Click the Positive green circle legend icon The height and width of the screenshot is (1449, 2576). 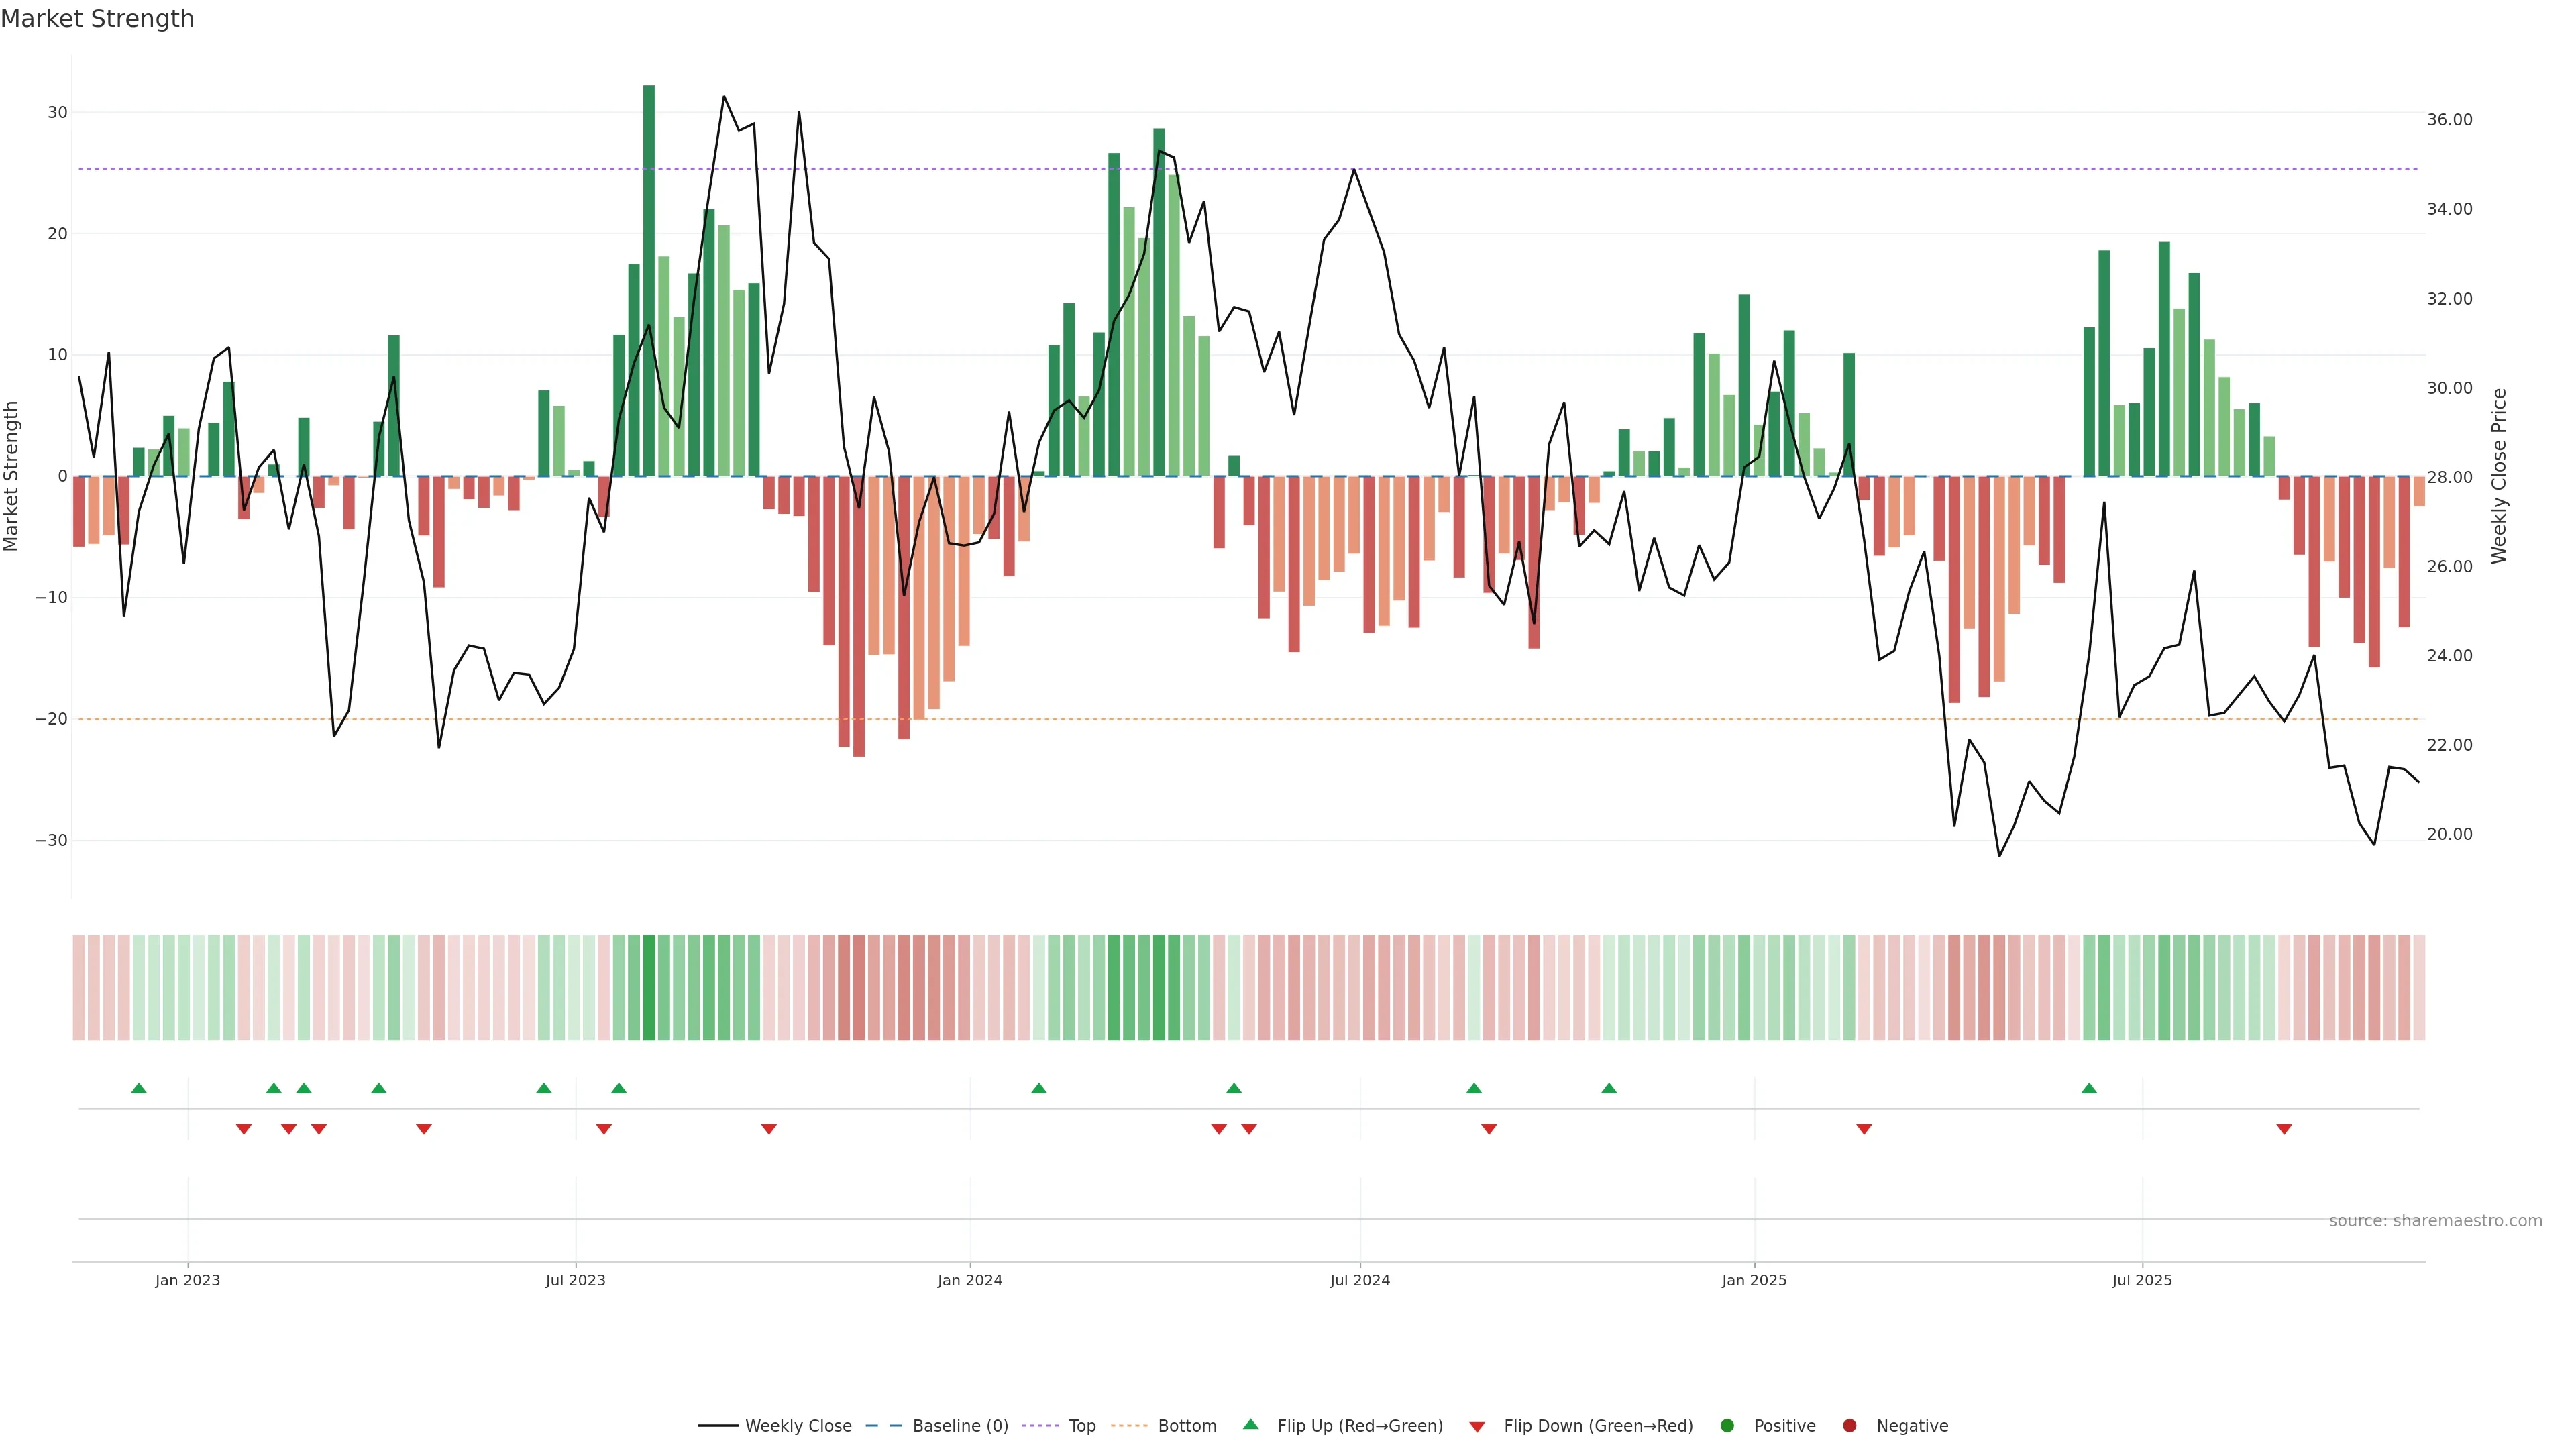click(x=1727, y=1425)
